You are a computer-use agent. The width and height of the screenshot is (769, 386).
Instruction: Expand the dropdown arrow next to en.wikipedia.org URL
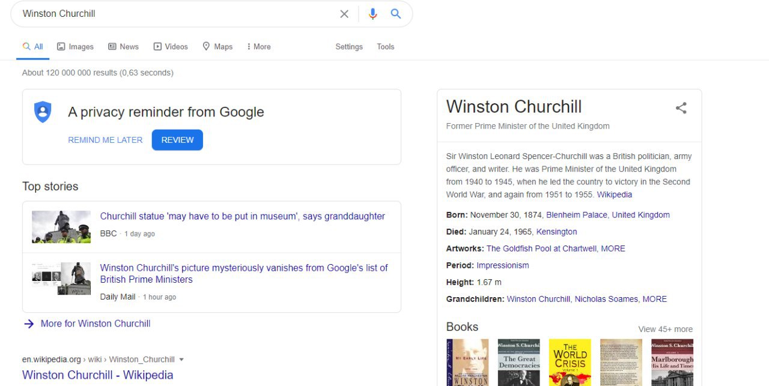click(x=181, y=360)
